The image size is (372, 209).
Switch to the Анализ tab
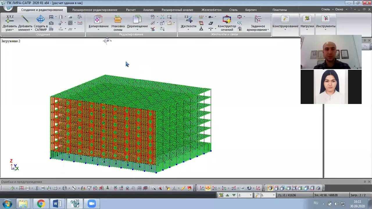pyautogui.click(x=148, y=10)
